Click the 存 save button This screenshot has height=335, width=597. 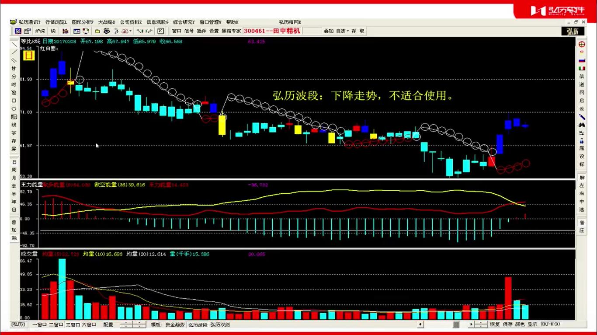pyautogui.click(x=354, y=31)
